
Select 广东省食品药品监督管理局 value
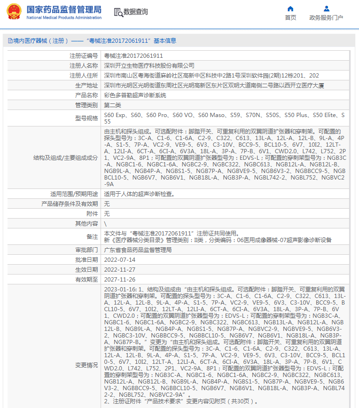pos(138,250)
